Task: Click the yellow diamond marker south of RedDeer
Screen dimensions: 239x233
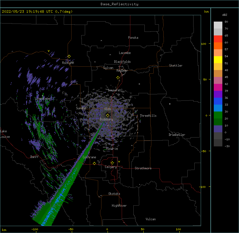Action: coord(118,78)
